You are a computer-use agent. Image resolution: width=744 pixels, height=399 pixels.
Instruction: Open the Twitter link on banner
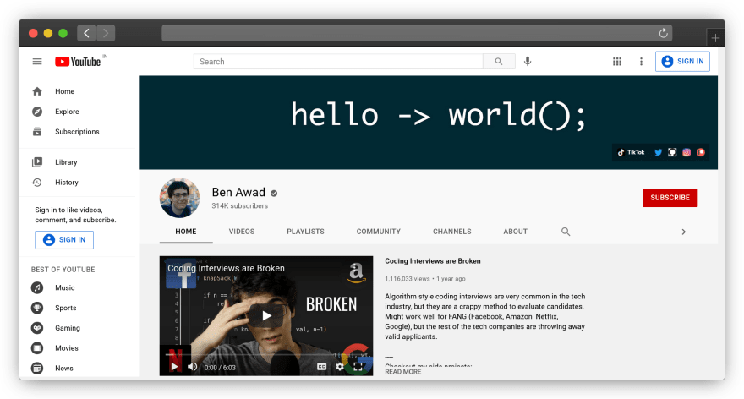point(658,152)
